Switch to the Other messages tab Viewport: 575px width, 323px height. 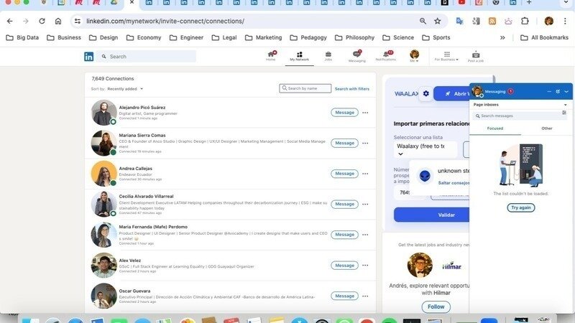[x=547, y=128]
